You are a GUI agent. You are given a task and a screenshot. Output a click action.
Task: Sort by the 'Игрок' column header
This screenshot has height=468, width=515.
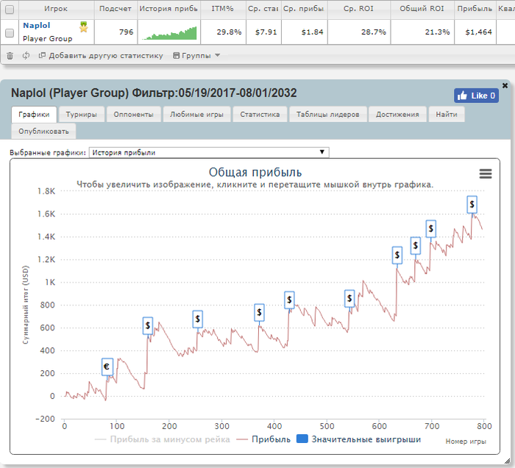click(56, 9)
